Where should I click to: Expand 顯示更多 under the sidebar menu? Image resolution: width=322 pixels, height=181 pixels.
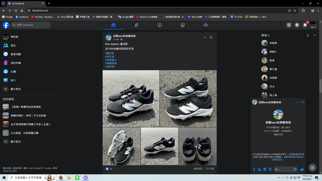[30, 89]
